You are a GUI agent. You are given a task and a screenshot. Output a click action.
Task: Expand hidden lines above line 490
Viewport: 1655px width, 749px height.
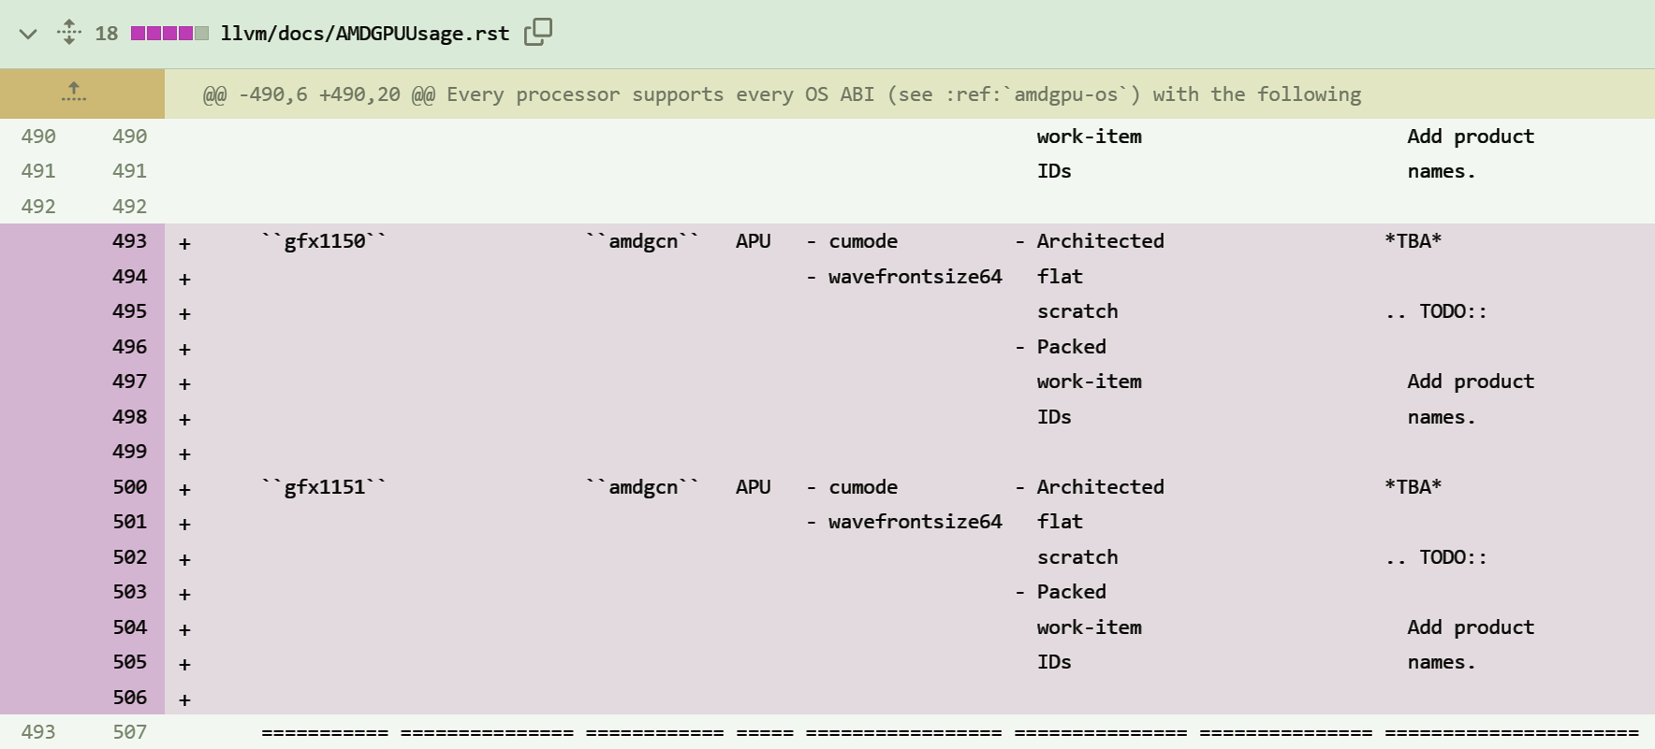(74, 93)
